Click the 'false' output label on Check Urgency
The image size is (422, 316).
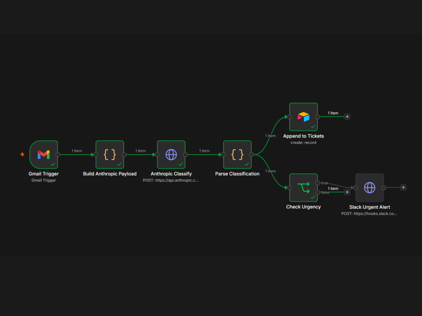(x=325, y=193)
